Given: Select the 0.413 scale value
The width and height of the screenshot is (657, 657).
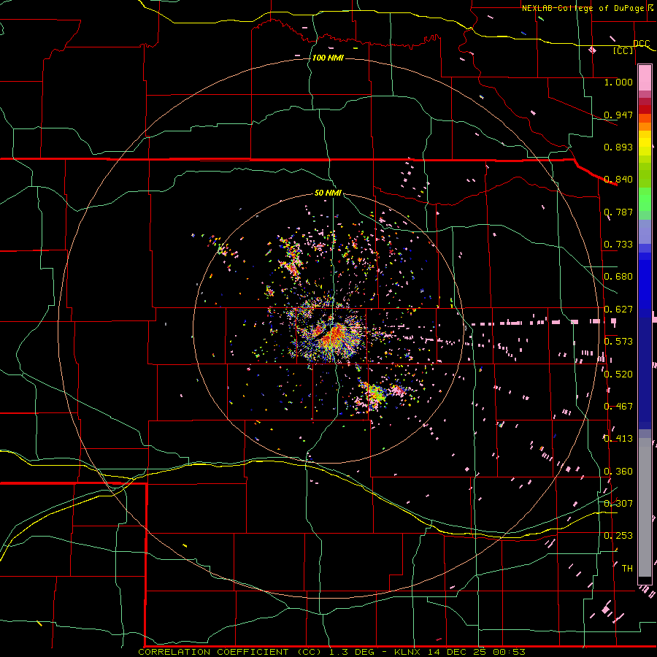Looking at the screenshot, I should point(618,439).
